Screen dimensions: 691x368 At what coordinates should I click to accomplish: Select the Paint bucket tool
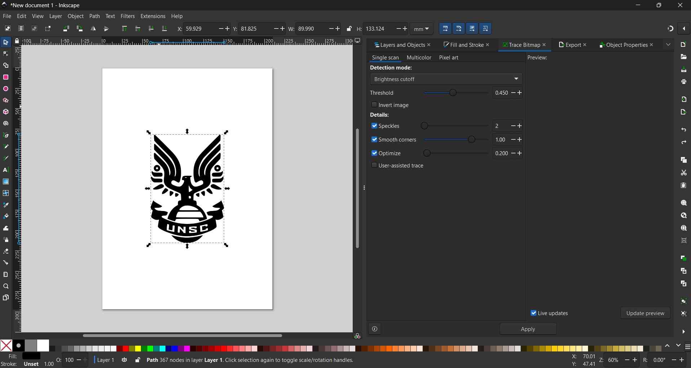(x=6, y=216)
